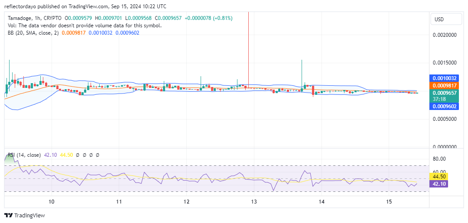Click the Vol data vendor notice text
The height and width of the screenshot is (223, 468).
click(x=85, y=26)
